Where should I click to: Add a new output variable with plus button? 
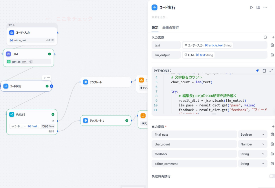point(273,126)
